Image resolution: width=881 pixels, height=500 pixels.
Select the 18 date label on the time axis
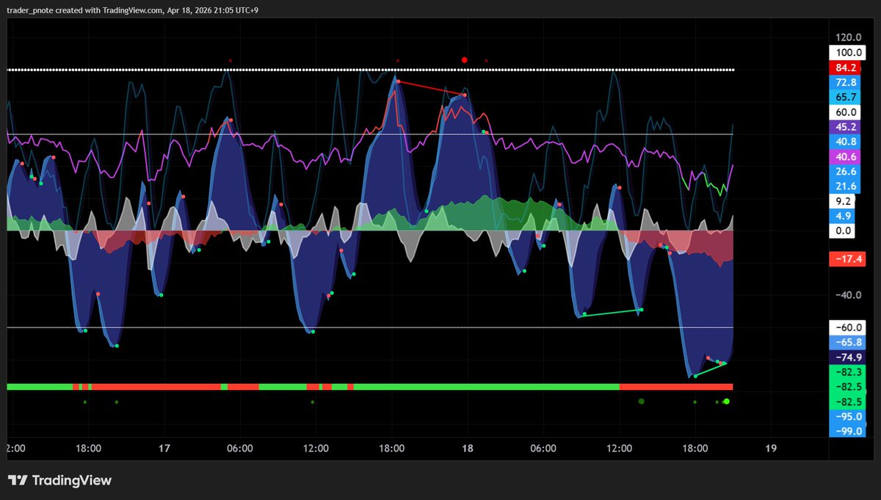pyautogui.click(x=467, y=449)
